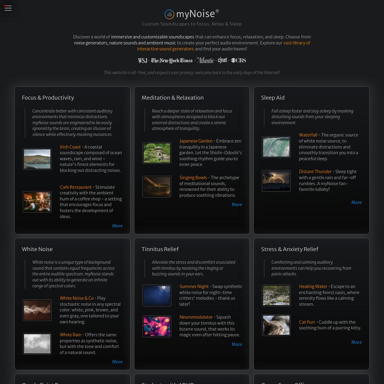Follow the Waterfall text link
The height and width of the screenshot is (384, 384).
tap(308, 135)
